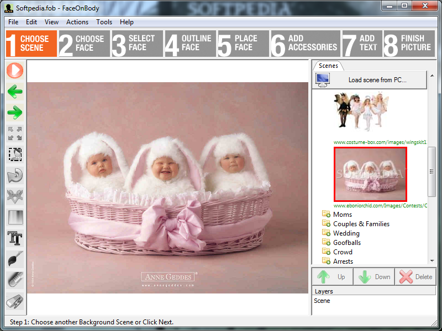Click the Layers panel header
The height and width of the screenshot is (331, 442).
point(374,291)
